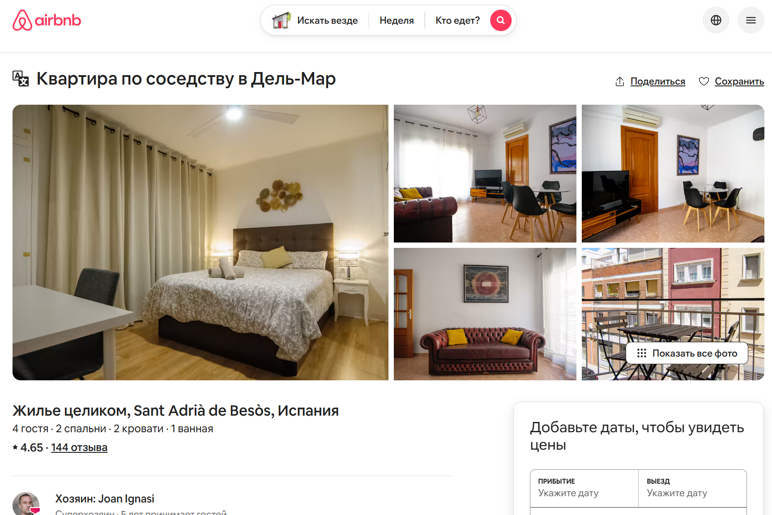Click the share arrow icon

coord(620,81)
